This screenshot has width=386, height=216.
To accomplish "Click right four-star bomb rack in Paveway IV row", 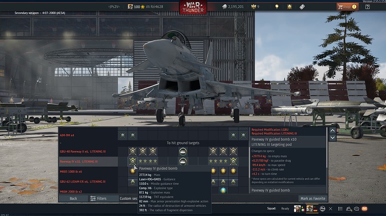I will pos(218,162).
